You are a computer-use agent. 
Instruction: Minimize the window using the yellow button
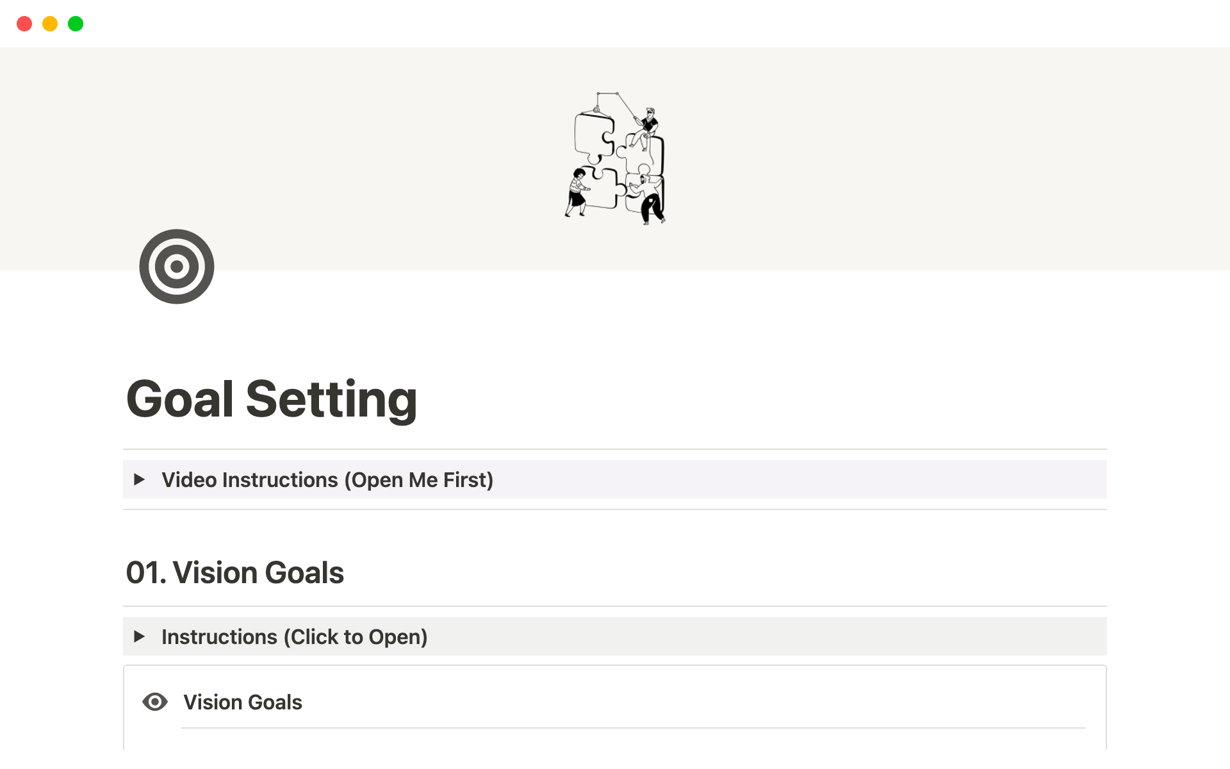pyautogui.click(x=50, y=24)
